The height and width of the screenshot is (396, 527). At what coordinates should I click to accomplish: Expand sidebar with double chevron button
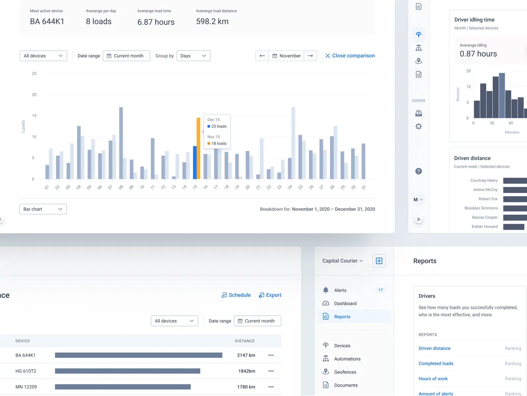point(418,219)
